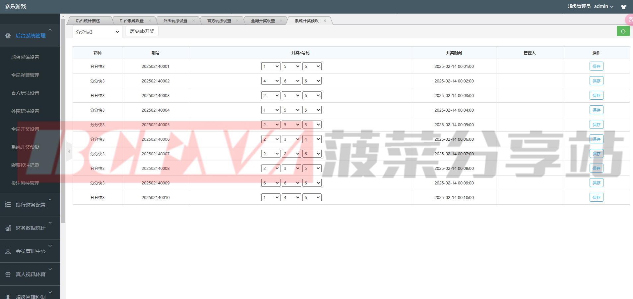The height and width of the screenshot is (299, 633).
Task: Click the 财务数据统计 chart icon
Action: tap(8, 228)
